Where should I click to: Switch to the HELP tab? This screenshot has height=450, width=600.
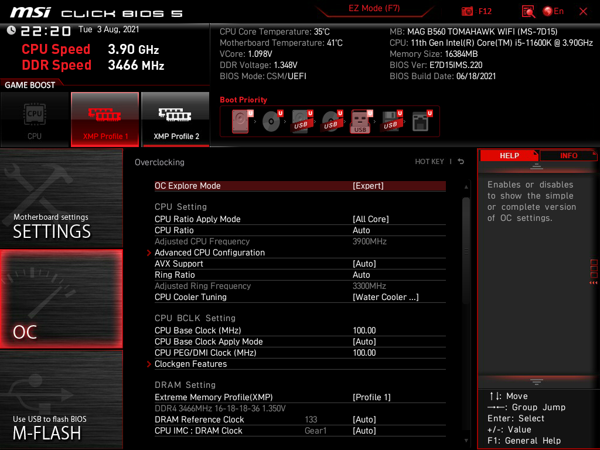509,156
